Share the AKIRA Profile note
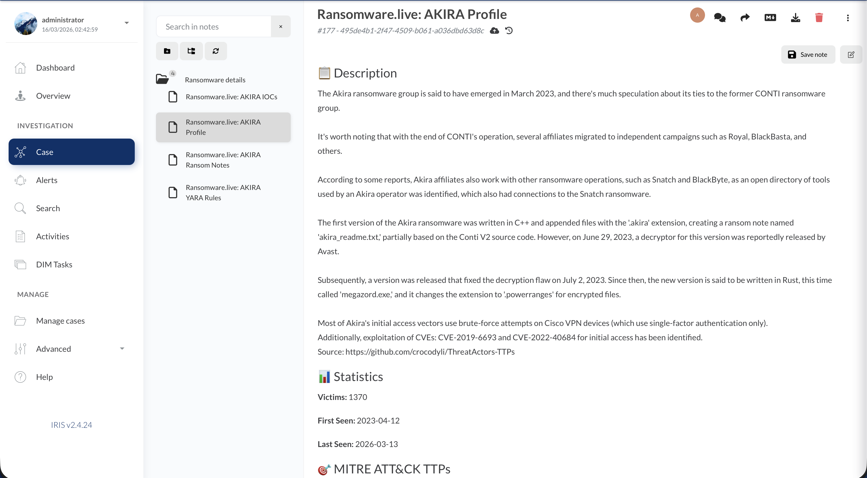 click(745, 18)
